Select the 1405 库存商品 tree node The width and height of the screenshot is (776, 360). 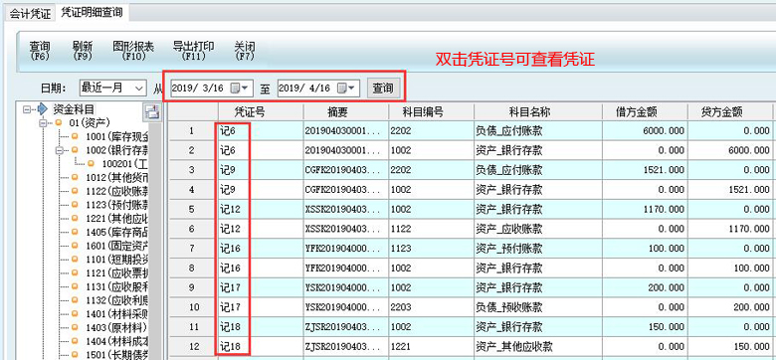coord(112,232)
